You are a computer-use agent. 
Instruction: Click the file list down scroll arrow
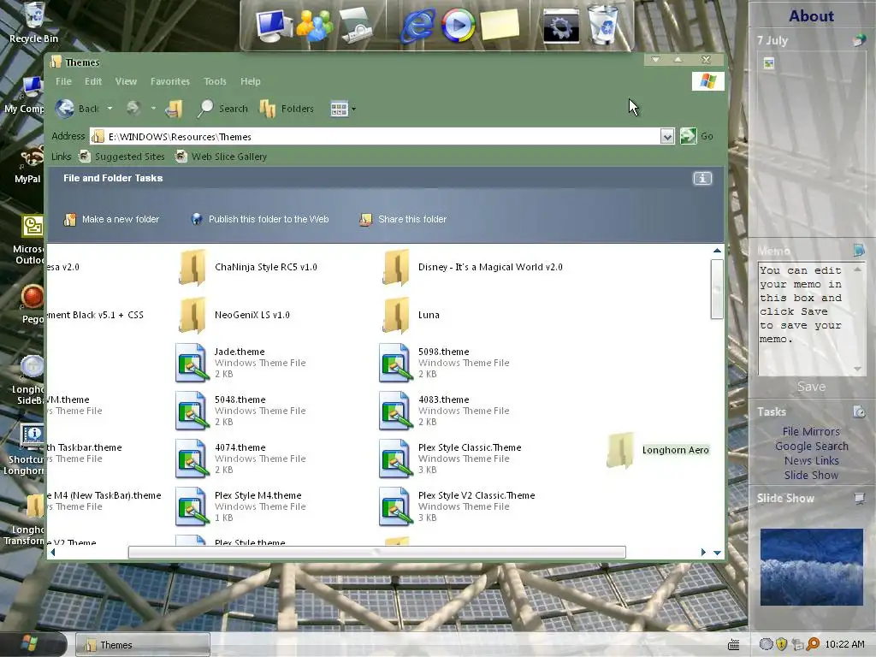718,553
